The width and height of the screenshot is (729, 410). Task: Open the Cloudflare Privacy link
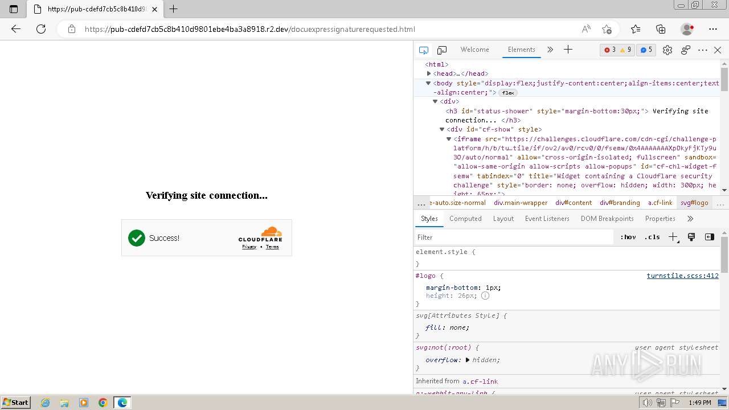coord(249,247)
